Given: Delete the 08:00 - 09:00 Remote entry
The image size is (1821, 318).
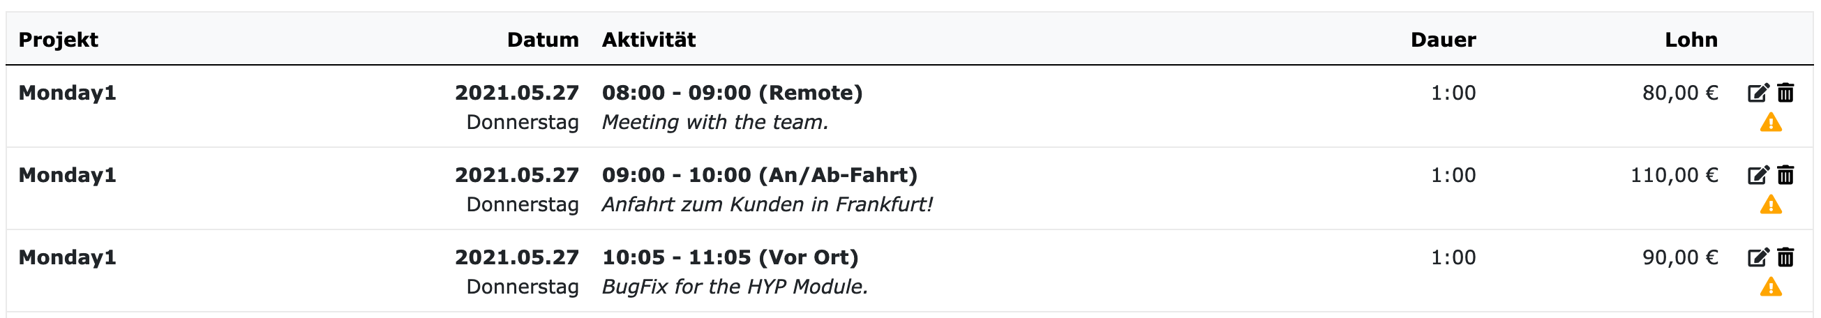Looking at the screenshot, I should tap(1785, 93).
